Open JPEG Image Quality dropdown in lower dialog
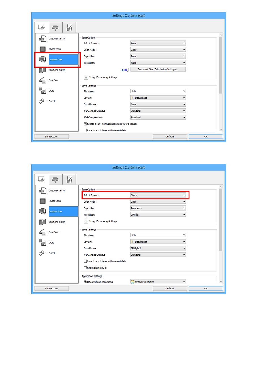269x388 pixels. pyautogui.click(x=158, y=255)
